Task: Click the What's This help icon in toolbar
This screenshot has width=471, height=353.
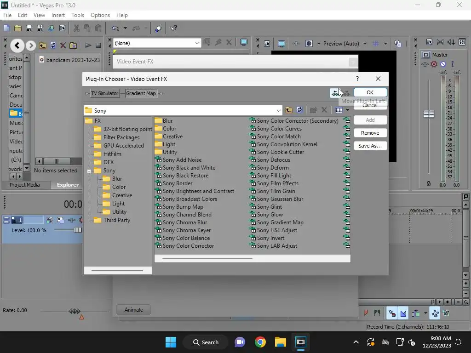Action: tap(173, 28)
